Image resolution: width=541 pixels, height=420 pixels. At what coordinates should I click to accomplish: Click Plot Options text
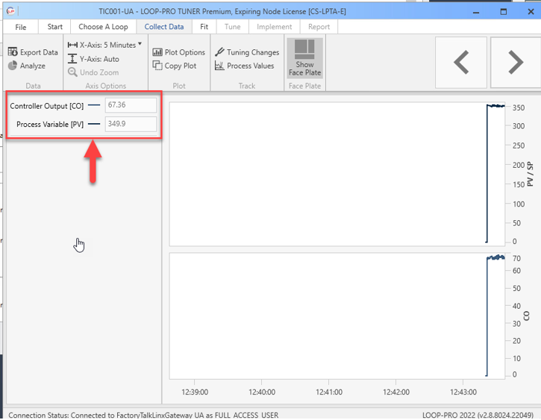click(184, 52)
